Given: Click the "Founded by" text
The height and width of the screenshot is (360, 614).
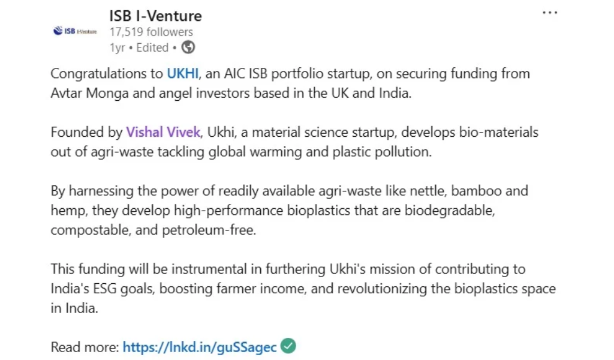Looking at the screenshot, I should click(x=86, y=132).
